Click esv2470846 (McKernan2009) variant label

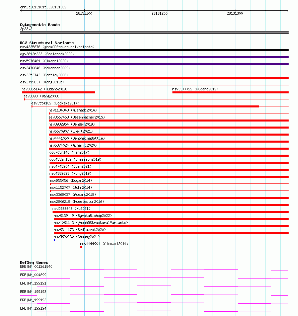(45, 68)
